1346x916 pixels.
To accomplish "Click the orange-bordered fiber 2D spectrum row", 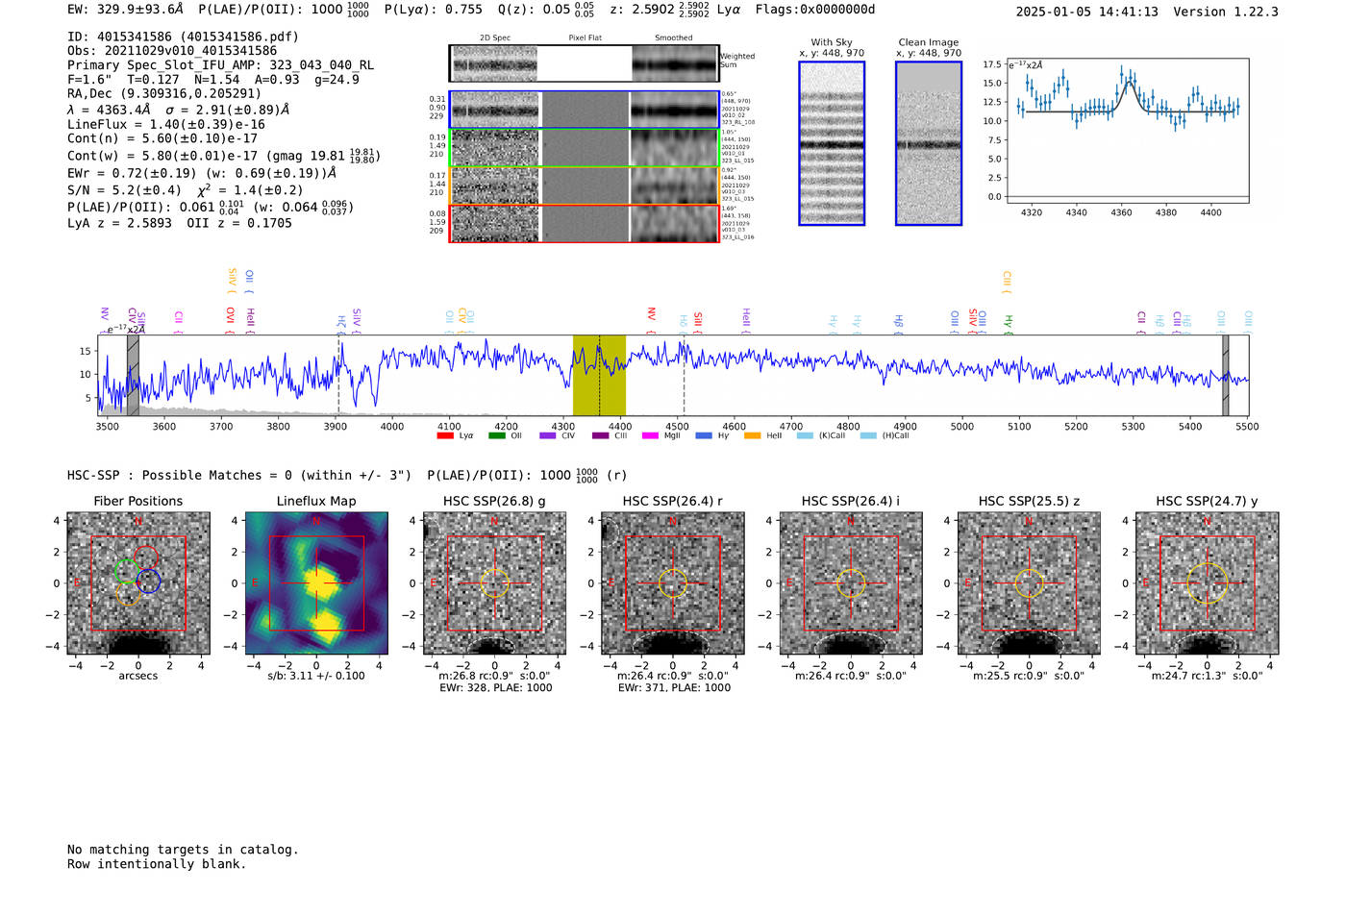I will coord(584,186).
